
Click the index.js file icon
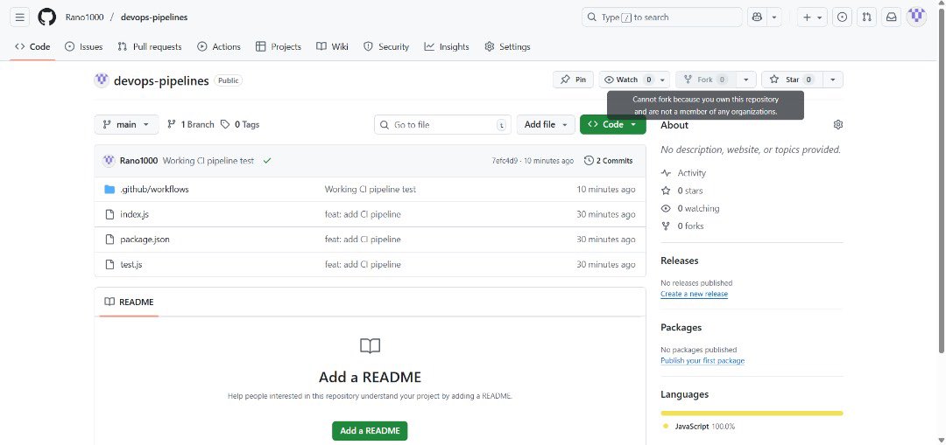pyautogui.click(x=109, y=214)
